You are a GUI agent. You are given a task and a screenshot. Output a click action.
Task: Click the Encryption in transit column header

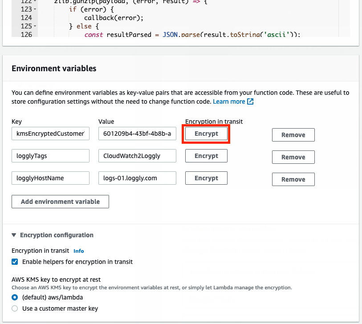(x=214, y=121)
